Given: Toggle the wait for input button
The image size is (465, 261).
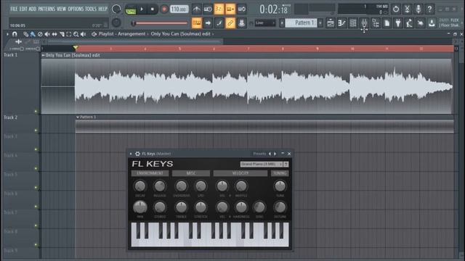Looking at the screenshot, I should (208, 9).
